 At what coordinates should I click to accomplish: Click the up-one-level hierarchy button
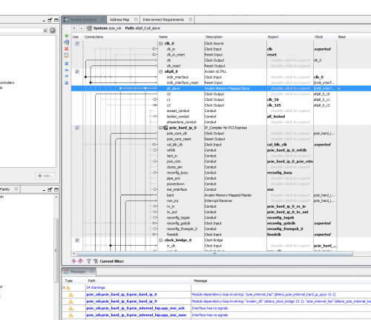tap(82, 28)
